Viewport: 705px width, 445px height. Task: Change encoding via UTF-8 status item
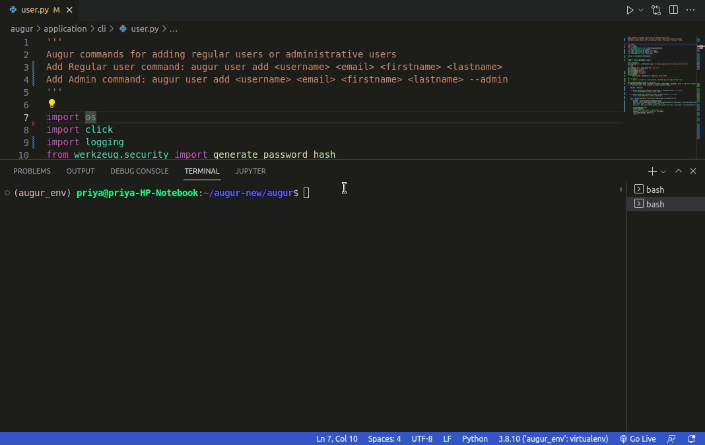(422, 438)
